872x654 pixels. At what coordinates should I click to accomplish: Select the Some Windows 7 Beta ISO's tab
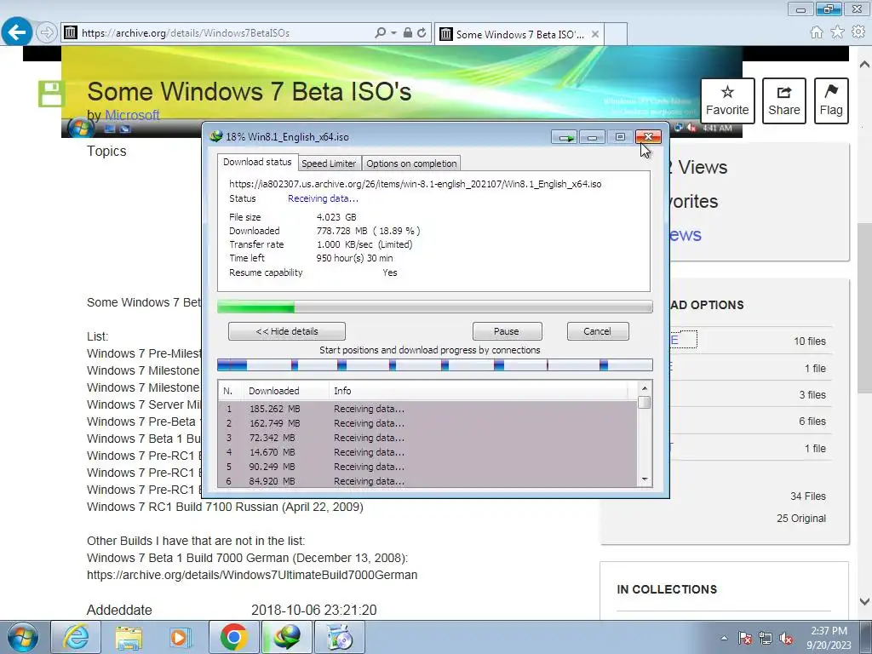pyautogui.click(x=519, y=34)
